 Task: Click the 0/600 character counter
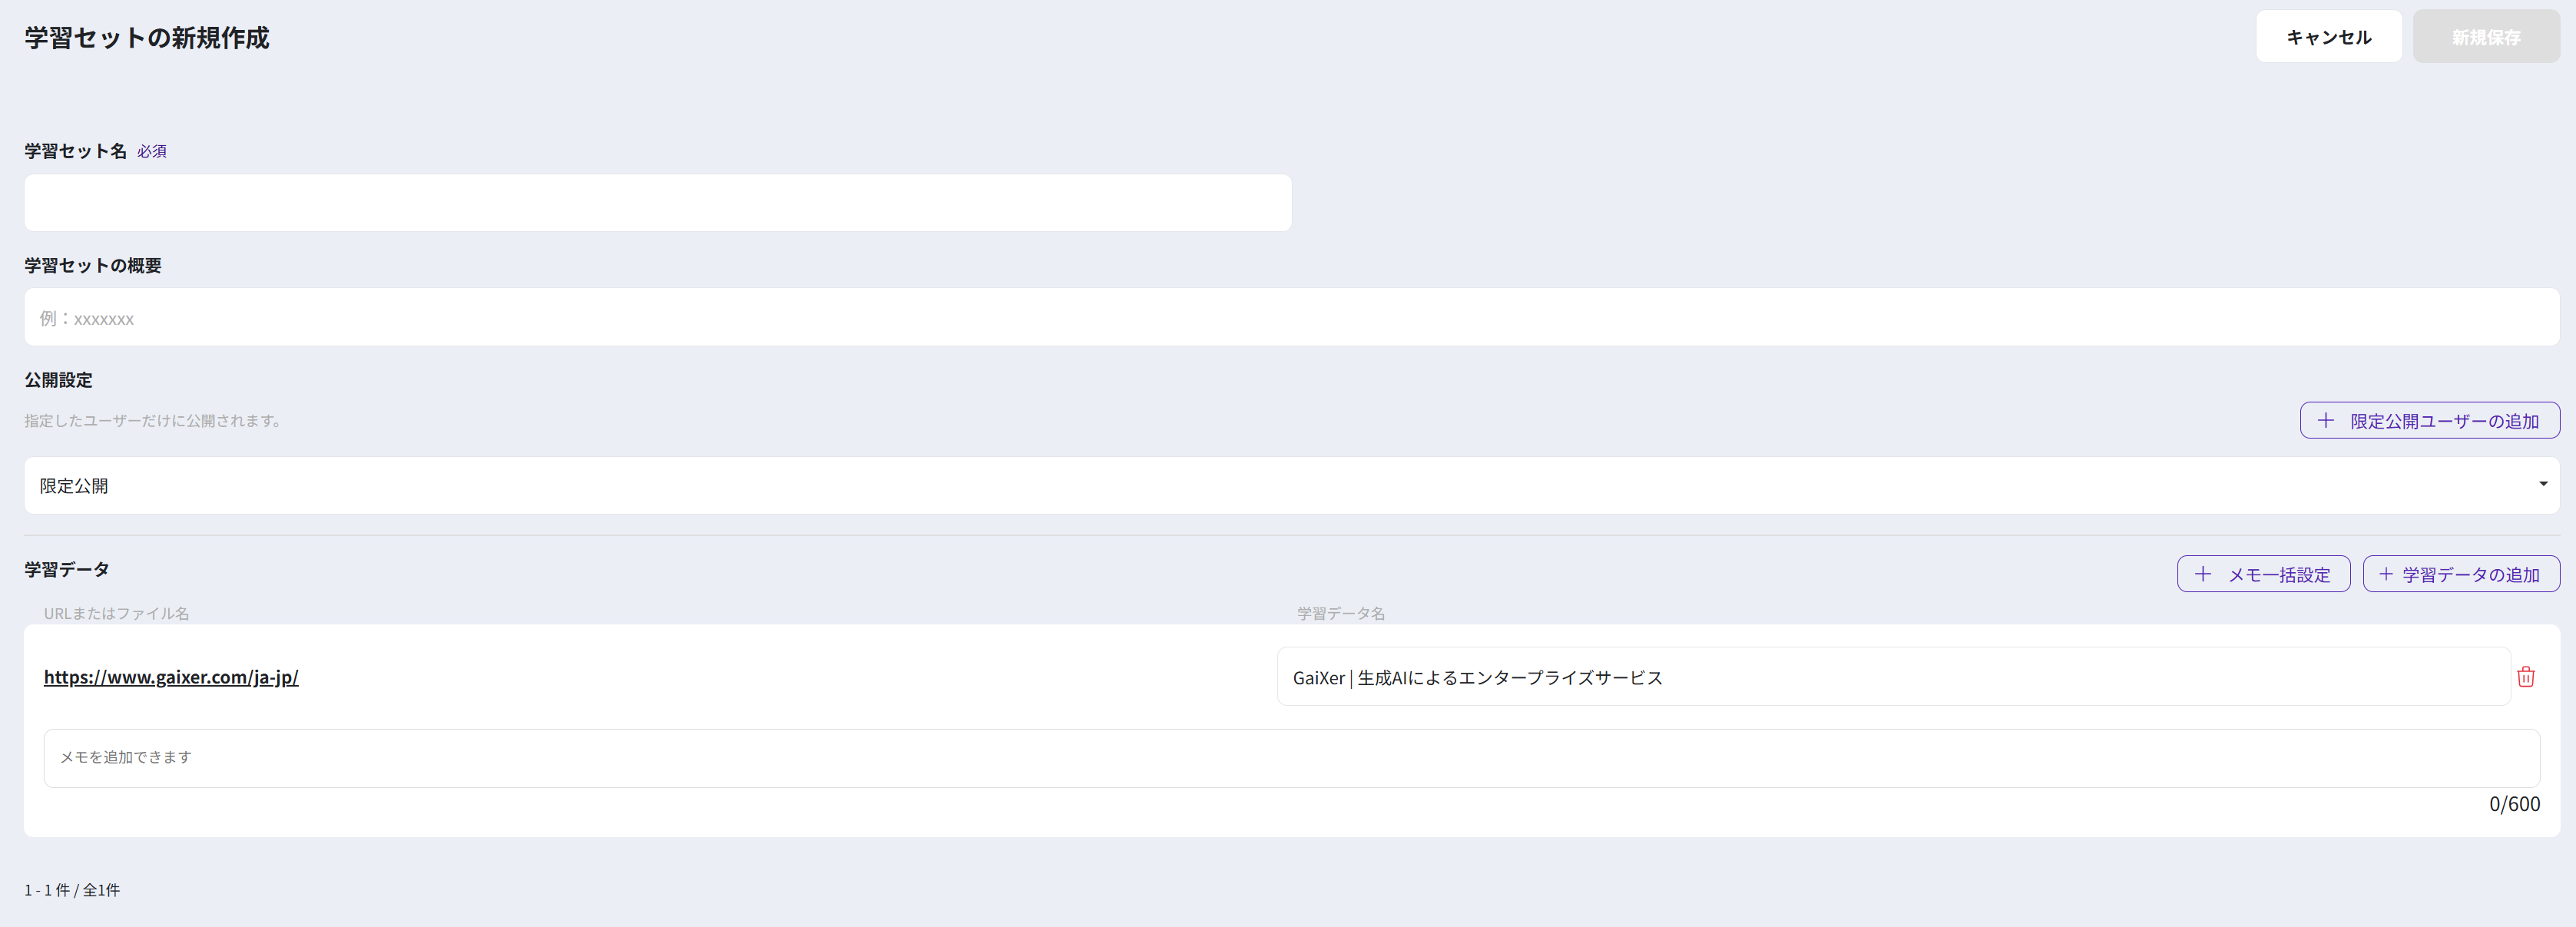tap(2513, 804)
